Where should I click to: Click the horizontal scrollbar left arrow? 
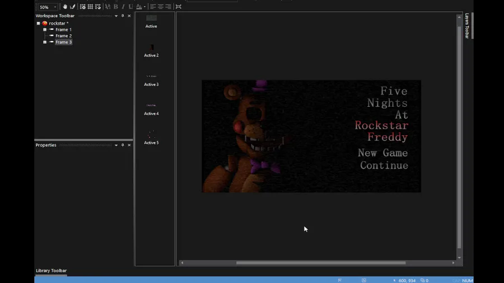(x=182, y=263)
